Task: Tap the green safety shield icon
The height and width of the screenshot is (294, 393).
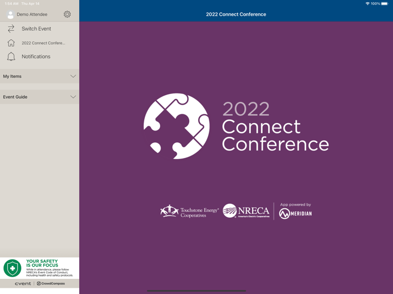Action: (x=12, y=268)
